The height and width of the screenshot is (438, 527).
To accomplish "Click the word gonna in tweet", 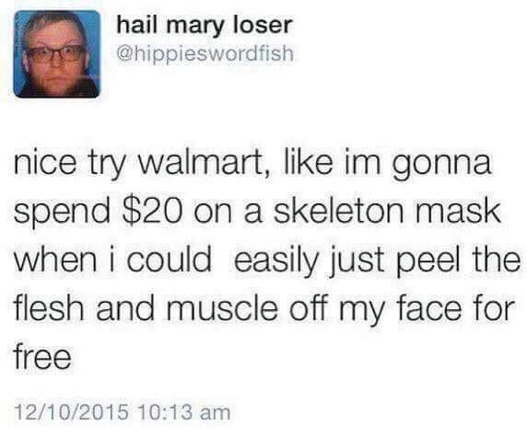I will pos(441,166).
